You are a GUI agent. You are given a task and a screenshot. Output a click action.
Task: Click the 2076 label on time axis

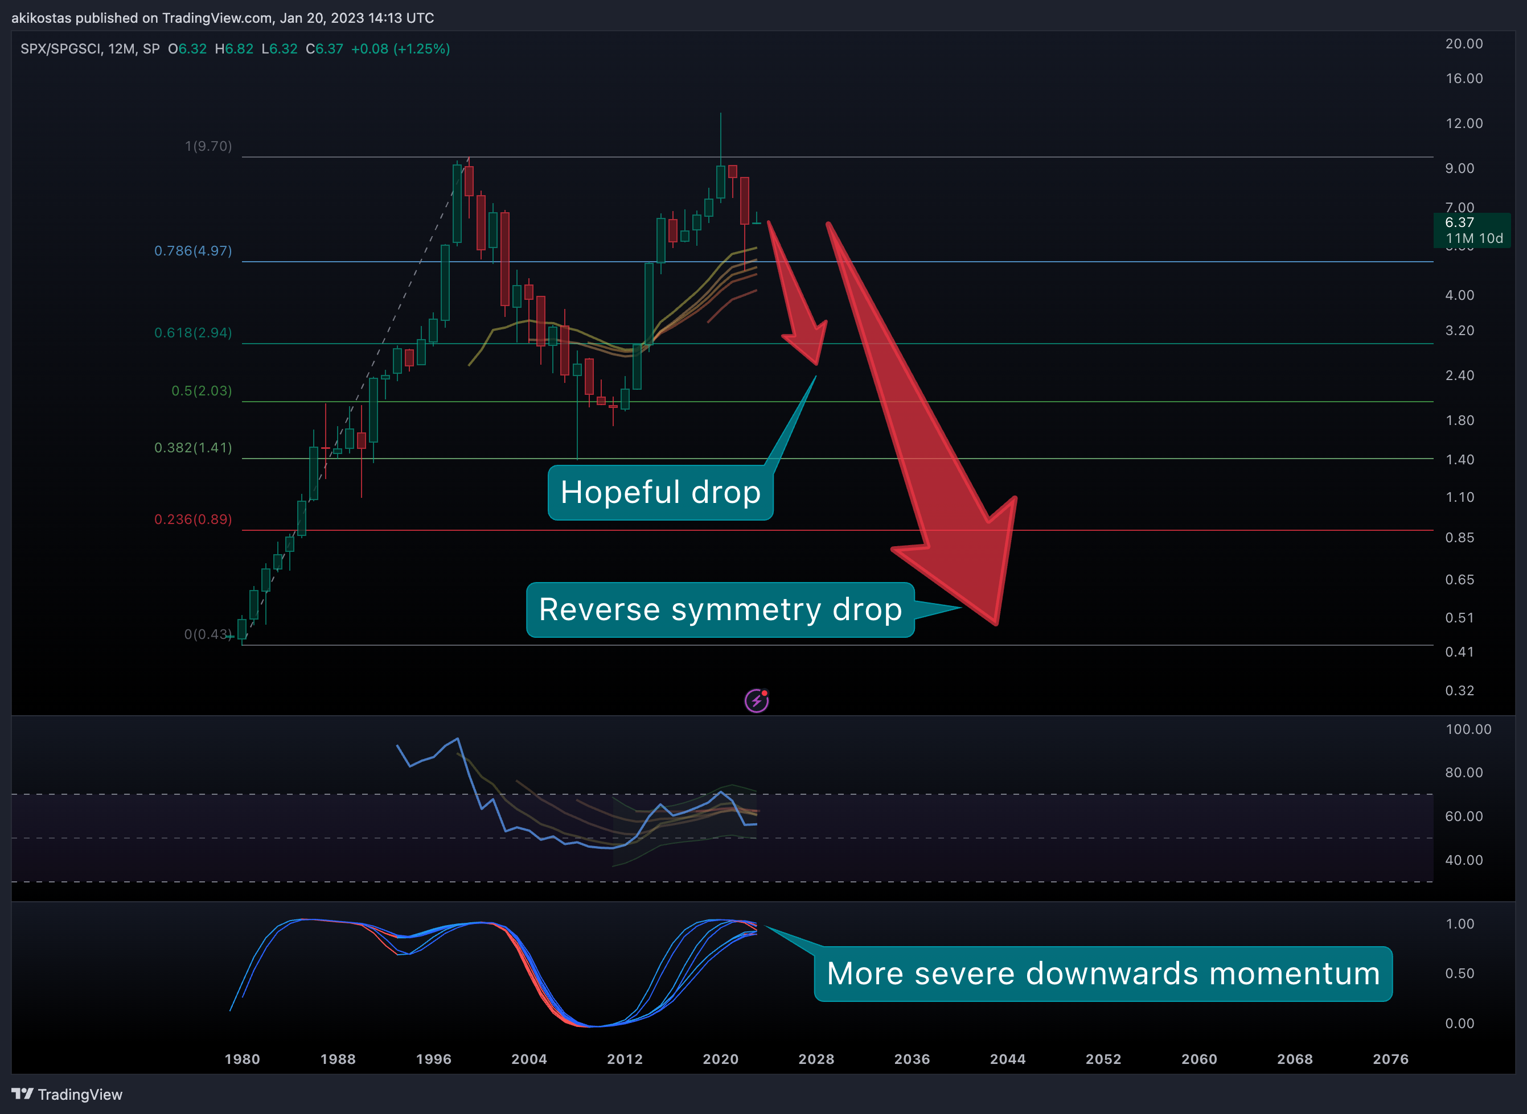coord(1391,1059)
